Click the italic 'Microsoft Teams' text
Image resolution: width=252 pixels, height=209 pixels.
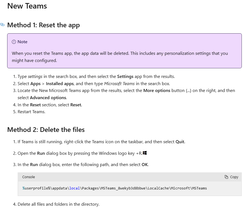click(120, 84)
